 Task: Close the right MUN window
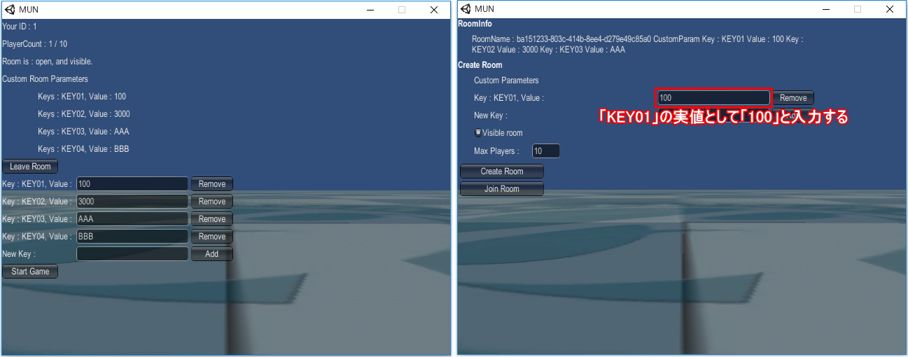pyautogui.click(x=890, y=10)
